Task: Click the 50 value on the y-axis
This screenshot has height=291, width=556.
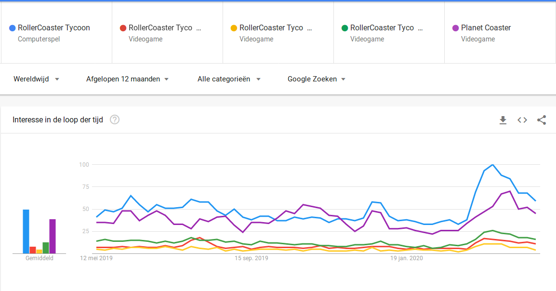Action: pyautogui.click(x=85, y=209)
